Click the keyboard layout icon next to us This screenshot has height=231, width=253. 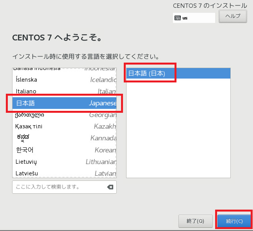(x=178, y=18)
